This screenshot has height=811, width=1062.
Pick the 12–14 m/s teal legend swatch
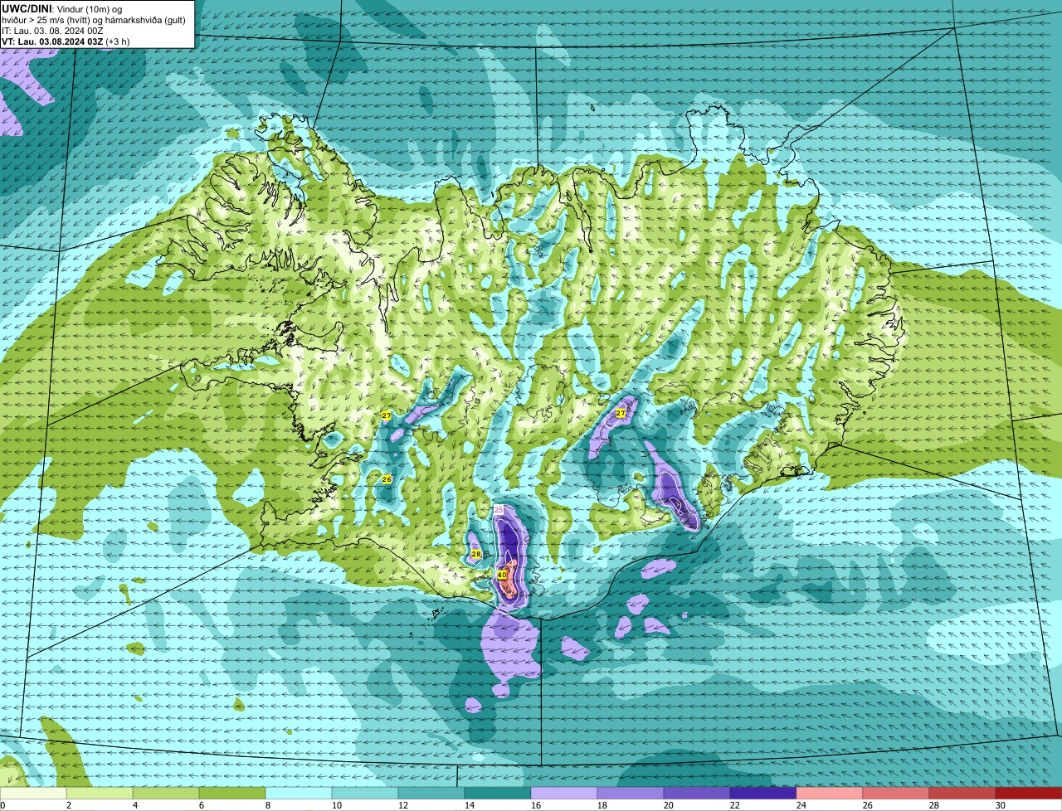pyautogui.click(x=431, y=793)
